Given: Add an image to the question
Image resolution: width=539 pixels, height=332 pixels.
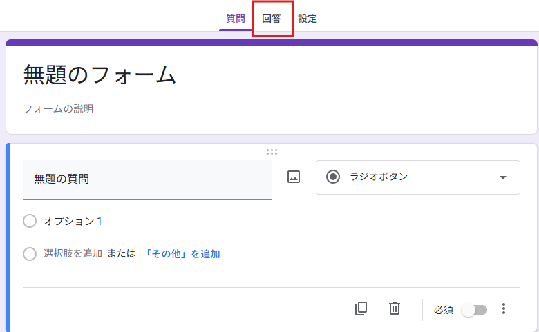Looking at the screenshot, I should pyautogui.click(x=294, y=177).
